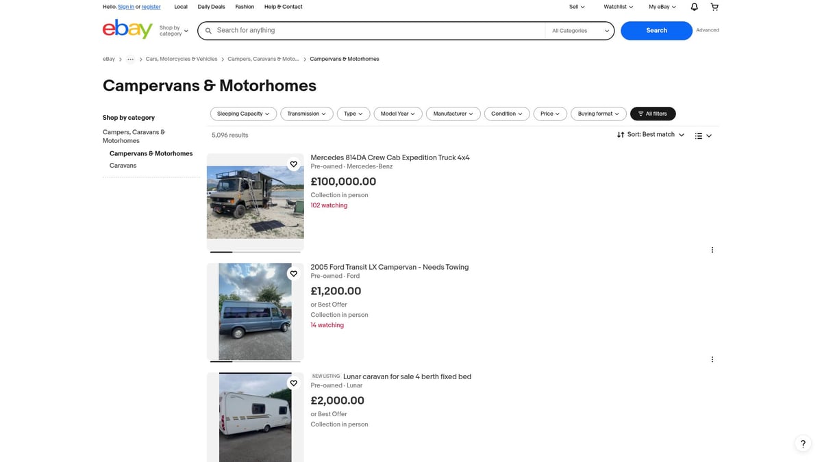This screenshot has width=822, height=462.
Task: Open the All Categories dropdown
Action: tap(580, 31)
